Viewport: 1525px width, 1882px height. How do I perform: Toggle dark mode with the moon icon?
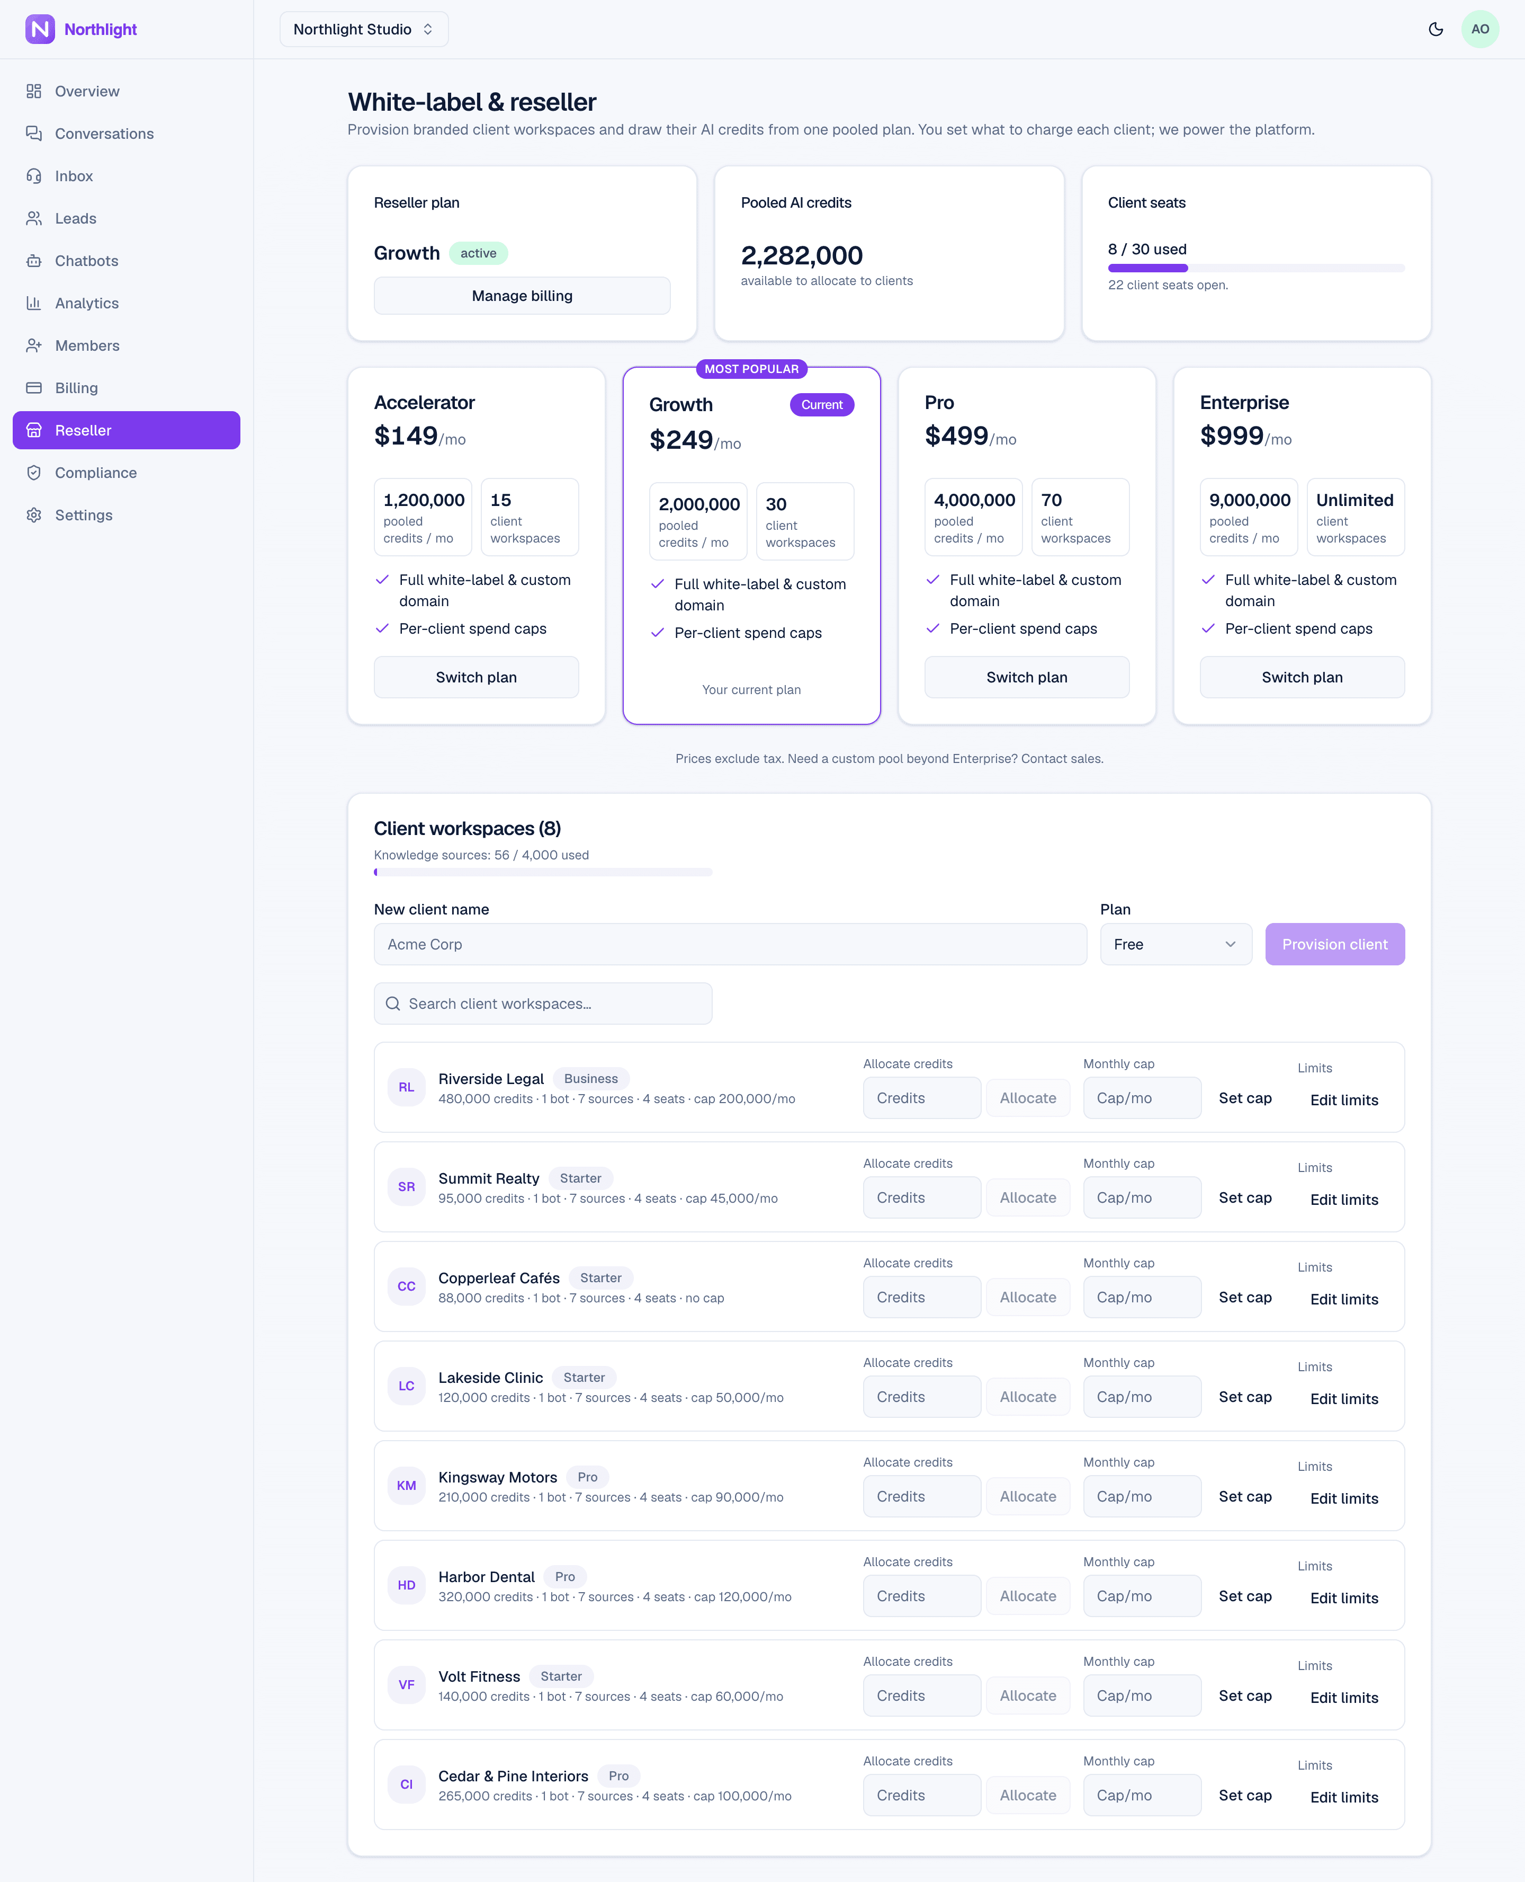point(1436,29)
